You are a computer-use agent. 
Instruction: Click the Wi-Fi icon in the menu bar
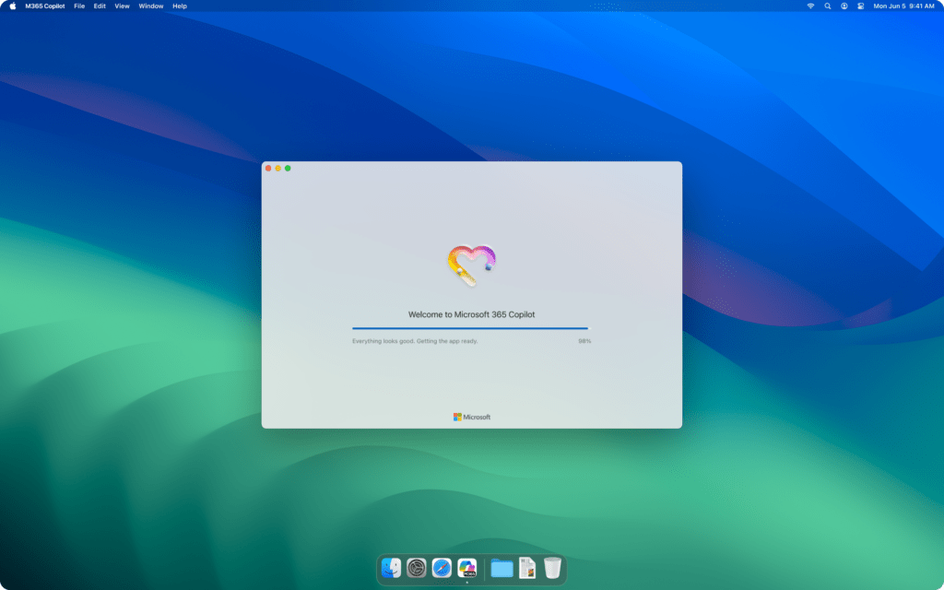(x=810, y=6)
